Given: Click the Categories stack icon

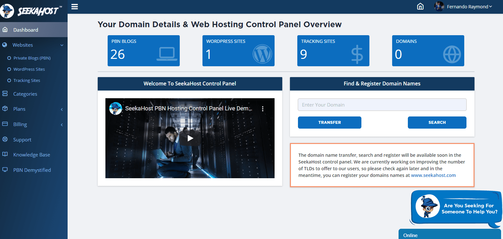Looking at the screenshot, I should coord(5,93).
